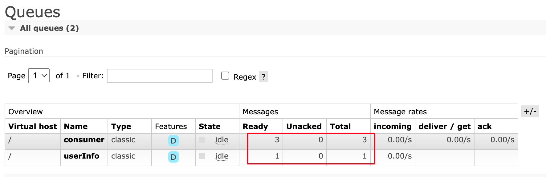
Task: Sort queues by Name column
Action: [75, 127]
